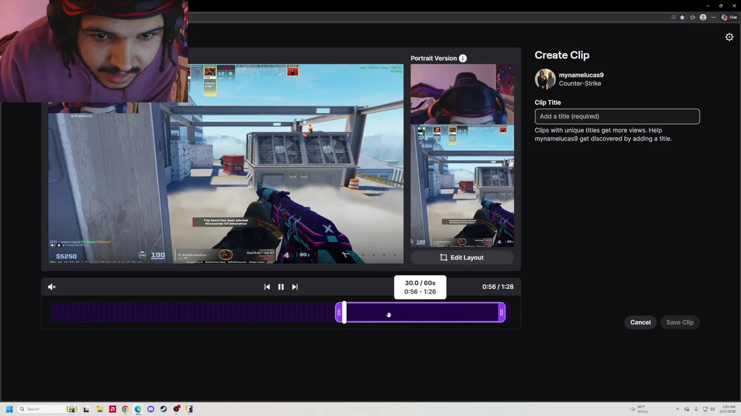
Task: Open Google Chrome from the taskbar
Action: point(125,409)
